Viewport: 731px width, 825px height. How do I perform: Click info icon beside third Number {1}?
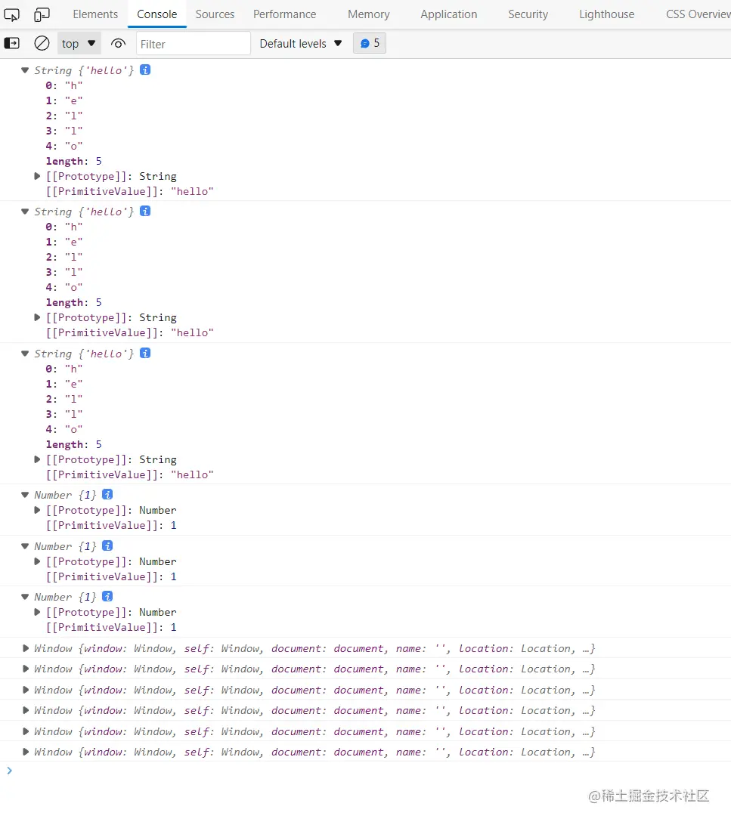pos(107,596)
